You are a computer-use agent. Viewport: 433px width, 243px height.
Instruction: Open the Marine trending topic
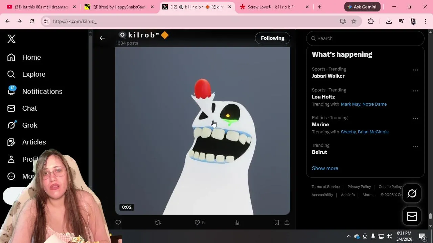click(320, 125)
